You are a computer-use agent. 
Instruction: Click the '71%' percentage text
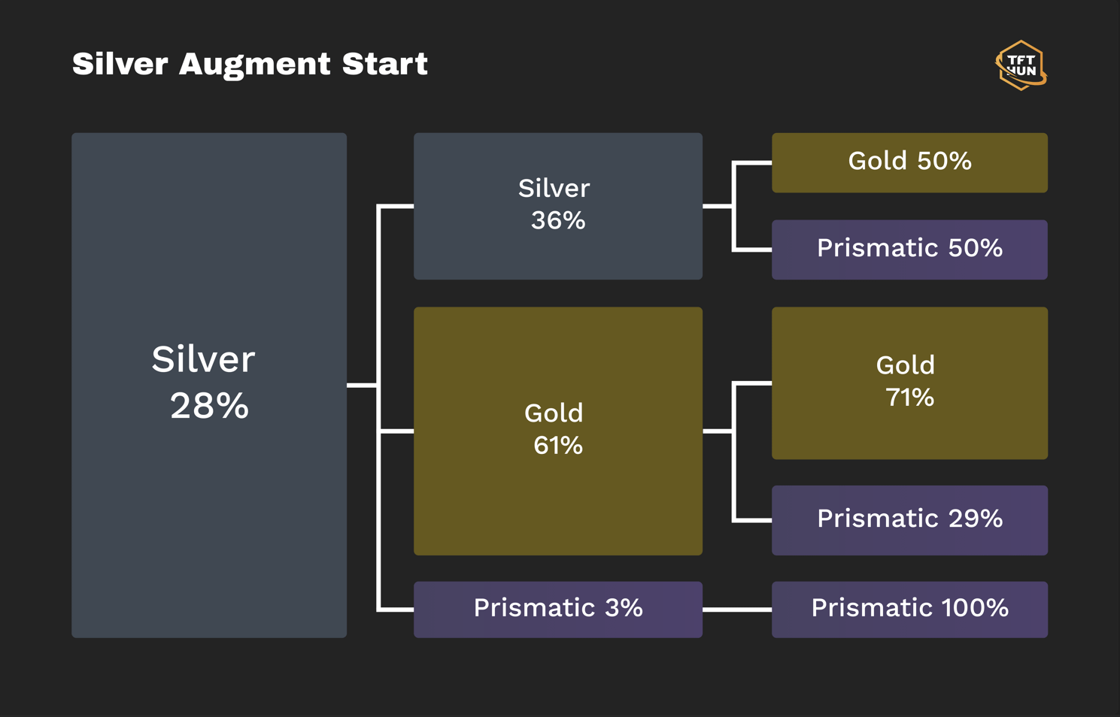(909, 398)
